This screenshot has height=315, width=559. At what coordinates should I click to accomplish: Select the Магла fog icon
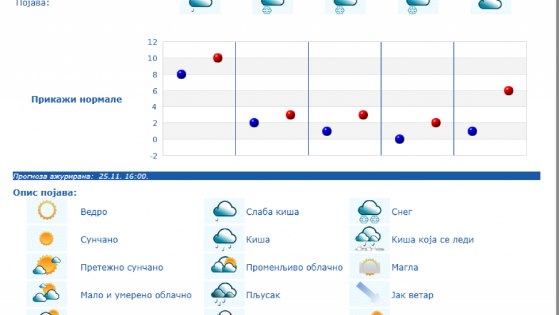[369, 266]
